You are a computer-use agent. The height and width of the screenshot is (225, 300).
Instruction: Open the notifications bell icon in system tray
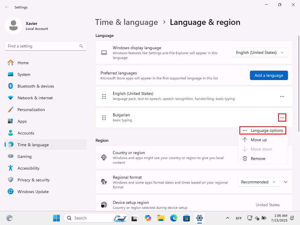292,218
